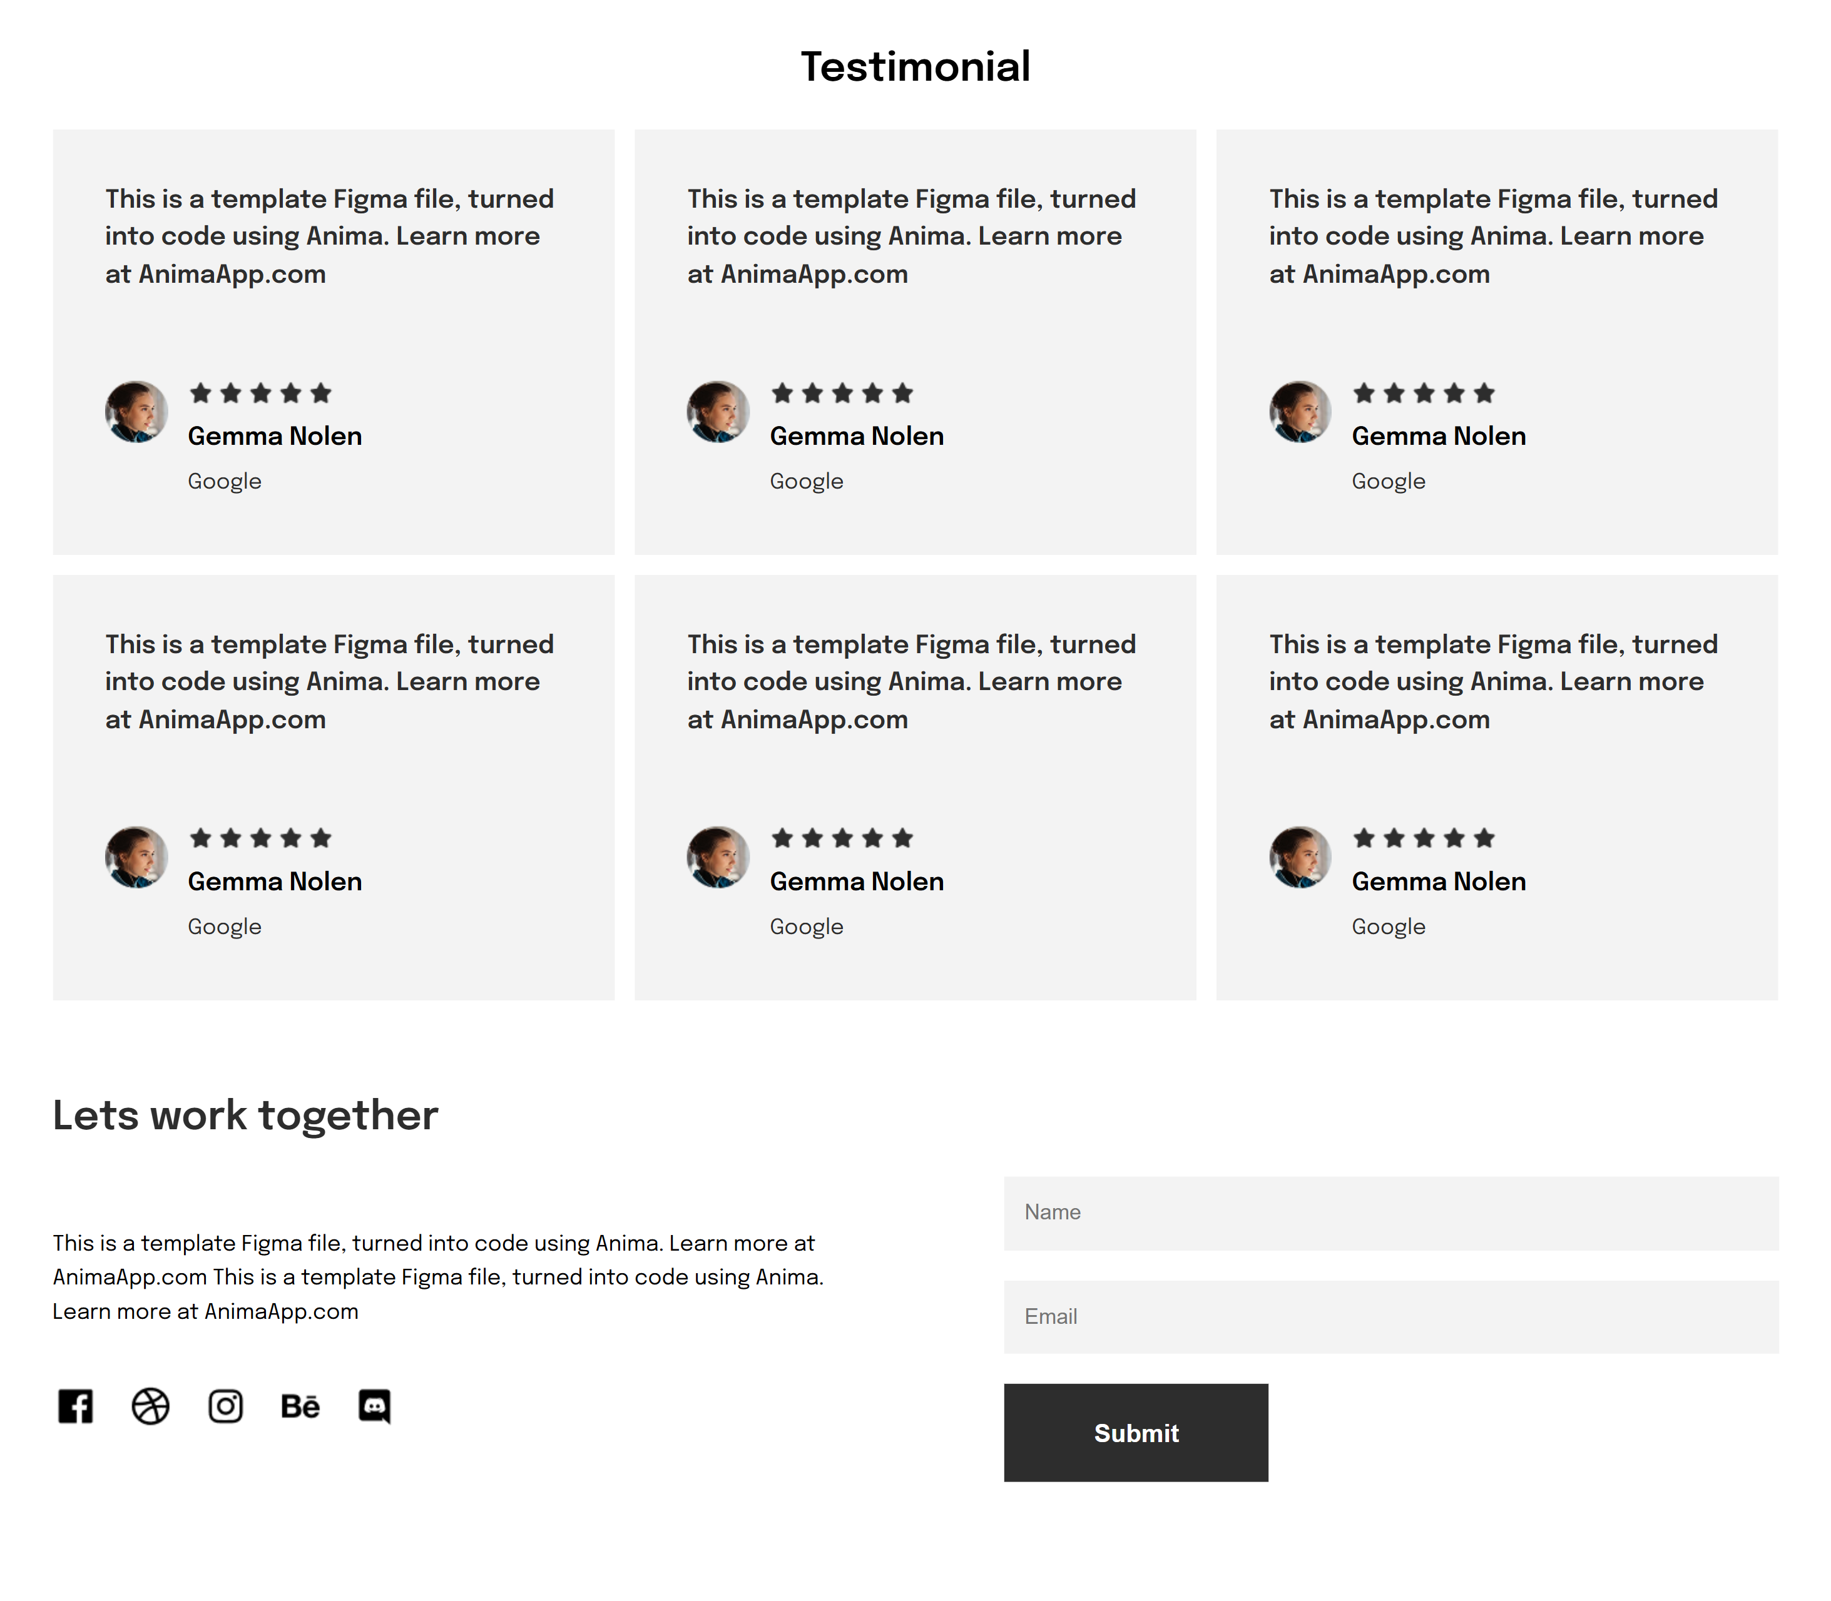Click star rating in top-left testimonial
This screenshot has width=1831, height=1601.
coord(260,393)
